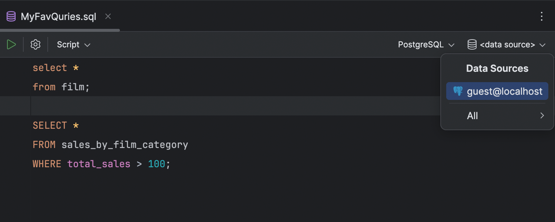The height and width of the screenshot is (222, 555).
Task: Click the <data source> dropdown arrow
Action: [x=542, y=45]
